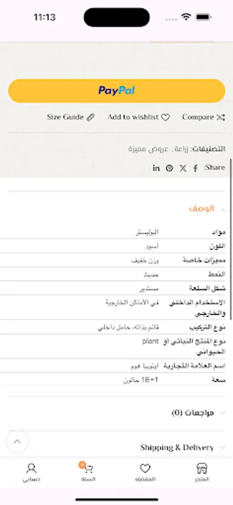
Task: Click the chevron beside Shipping & Delivery
Action: tap(222, 447)
